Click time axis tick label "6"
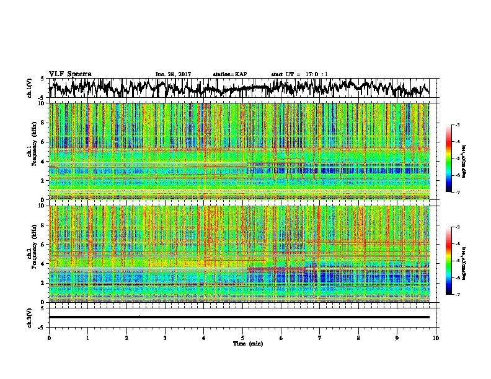This screenshot has height=379, width=491. (x=281, y=338)
